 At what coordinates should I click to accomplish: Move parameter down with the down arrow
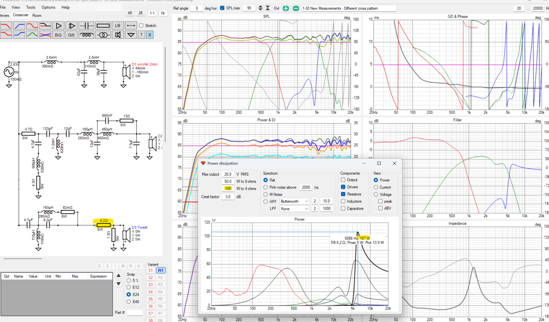coord(118,284)
